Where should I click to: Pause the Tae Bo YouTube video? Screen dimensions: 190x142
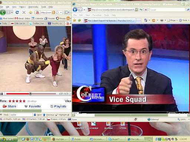(x=1, y=94)
